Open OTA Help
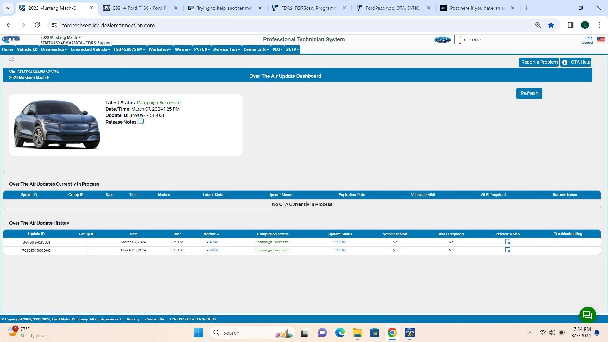Viewport: 608px width, 342px height. point(576,62)
